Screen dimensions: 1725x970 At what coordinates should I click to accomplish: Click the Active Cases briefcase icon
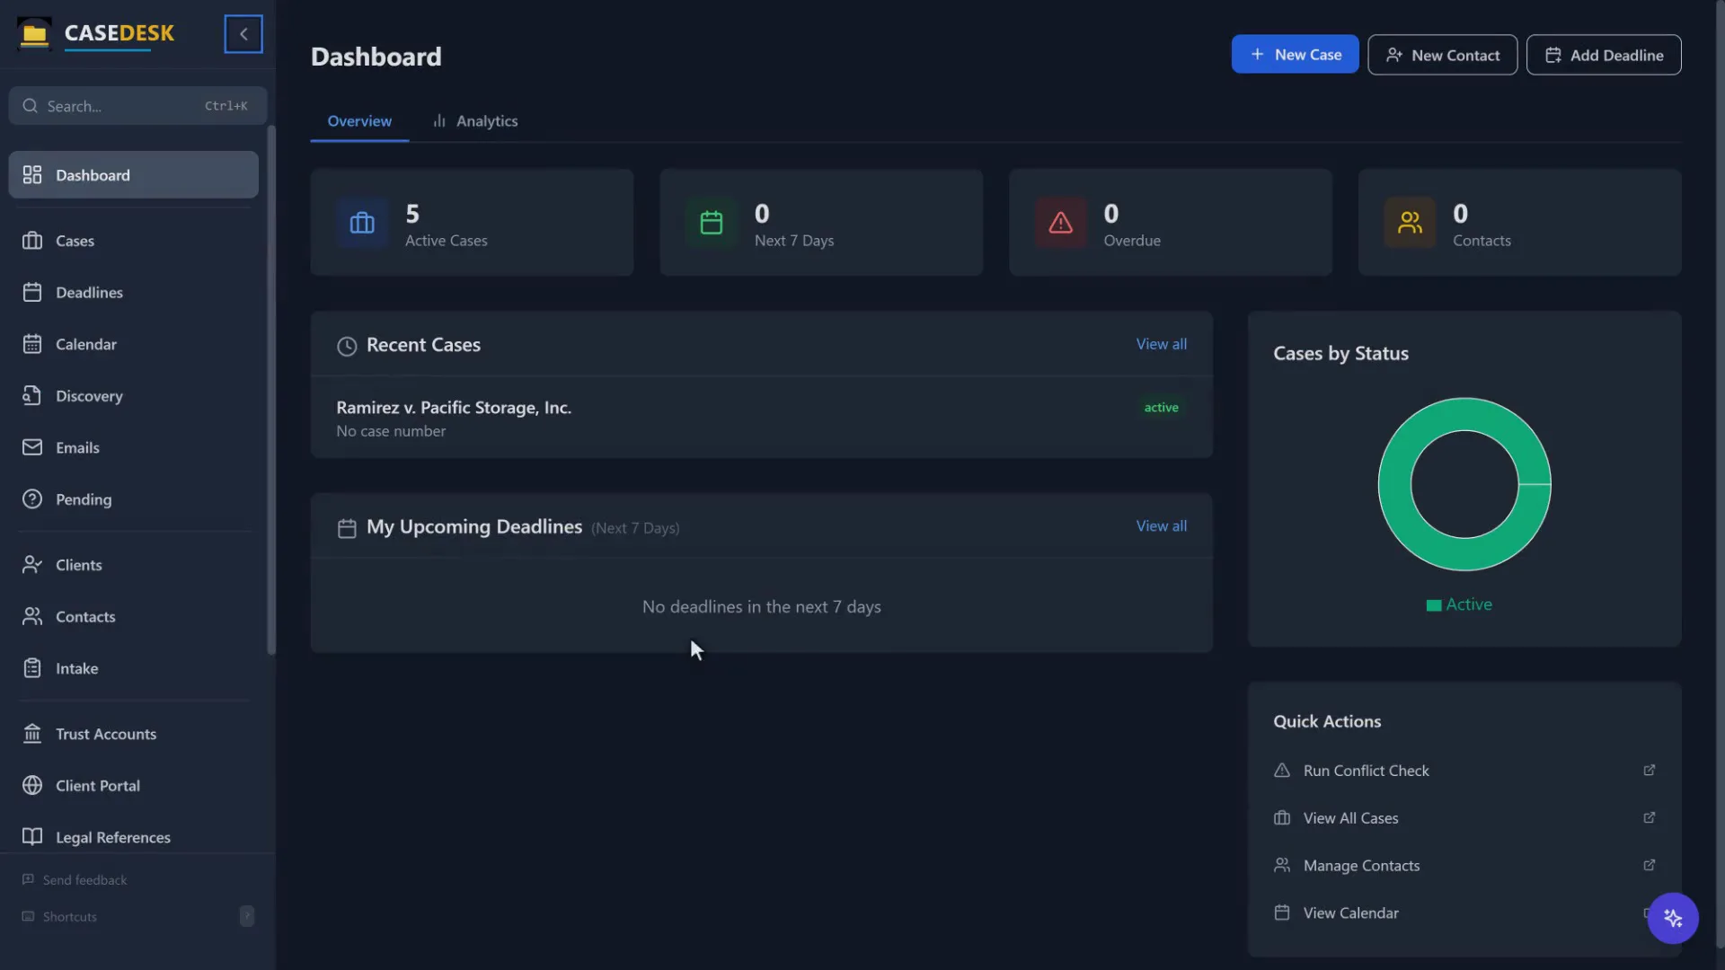pos(362,223)
